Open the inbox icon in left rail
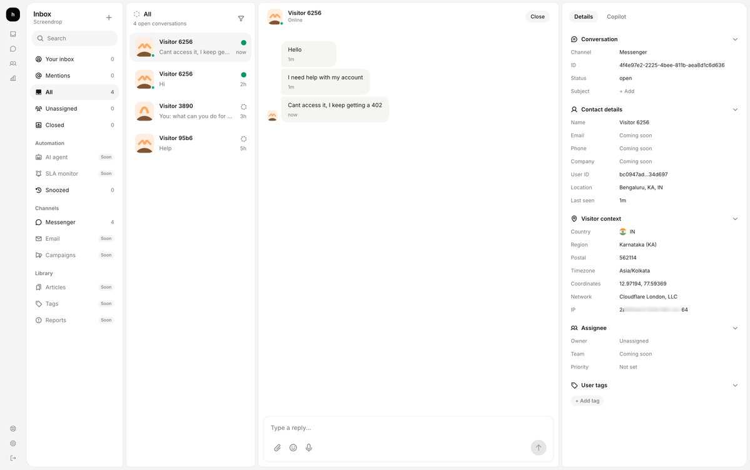Image resolution: width=750 pixels, height=470 pixels. tap(13, 34)
